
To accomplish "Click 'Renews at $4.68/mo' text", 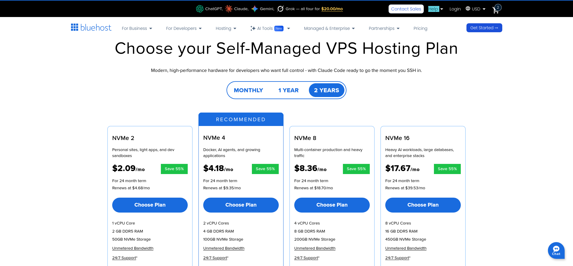I will coord(131,188).
